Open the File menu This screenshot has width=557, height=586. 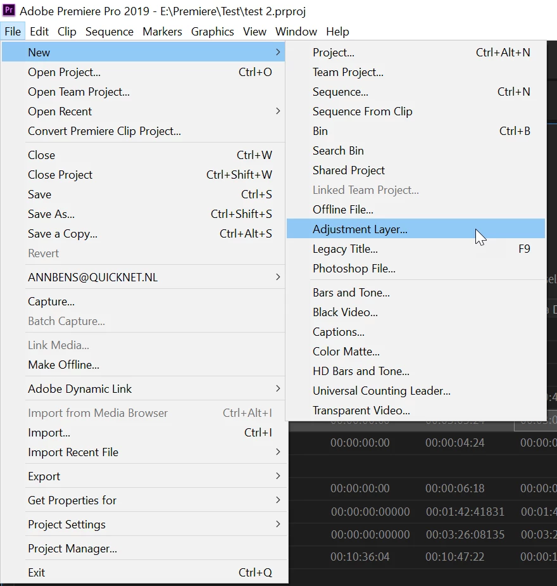click(13, 32)
